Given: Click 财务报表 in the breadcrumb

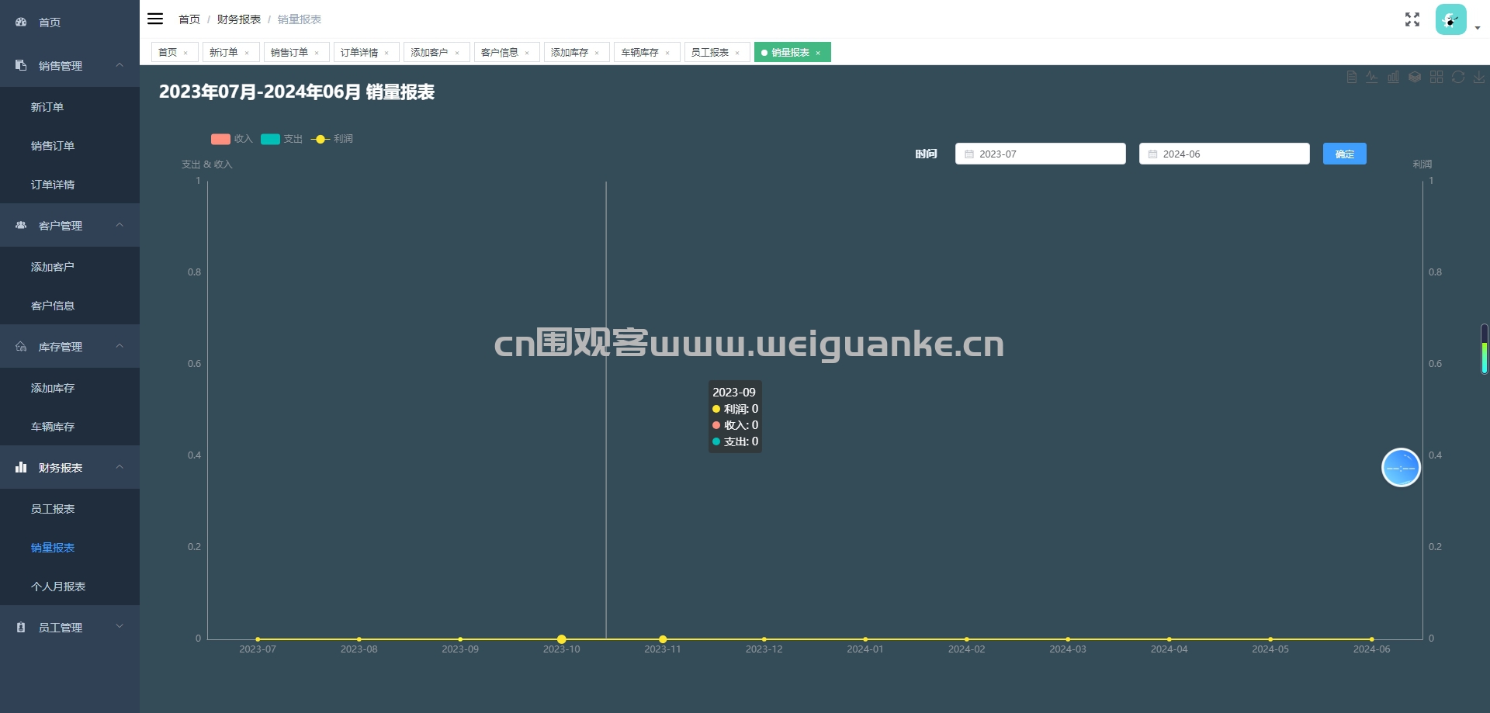Looking at the screenshot, I should tap(239, 19).
